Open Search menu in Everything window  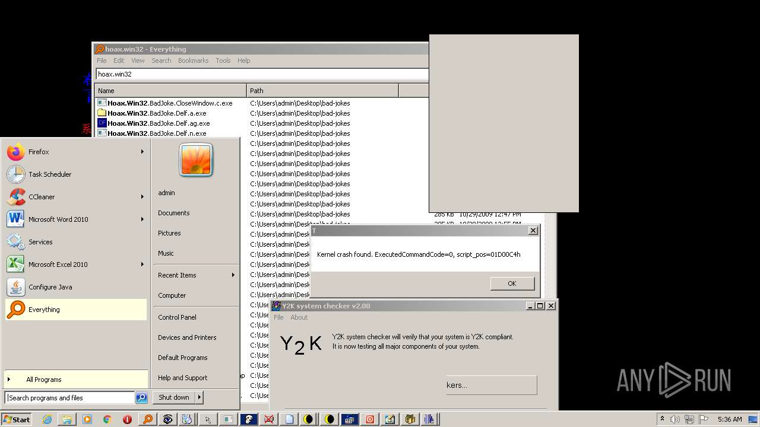[x=161, y=60]
